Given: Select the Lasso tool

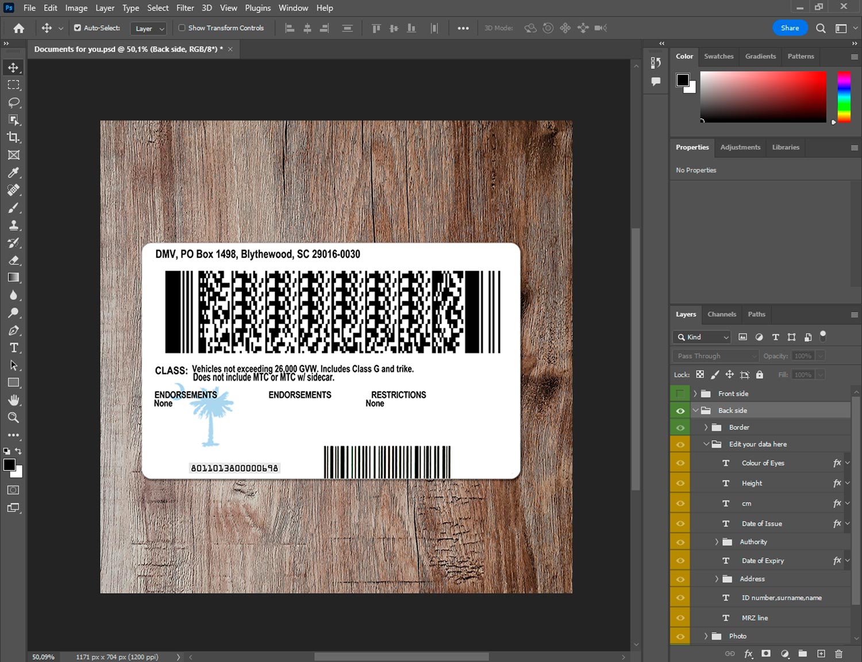Looking at the screenshot, I should click(14, 102).
